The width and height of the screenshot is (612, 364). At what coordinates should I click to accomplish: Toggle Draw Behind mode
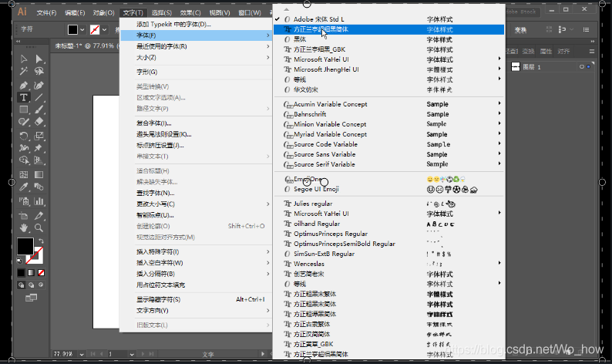point(32,285)
